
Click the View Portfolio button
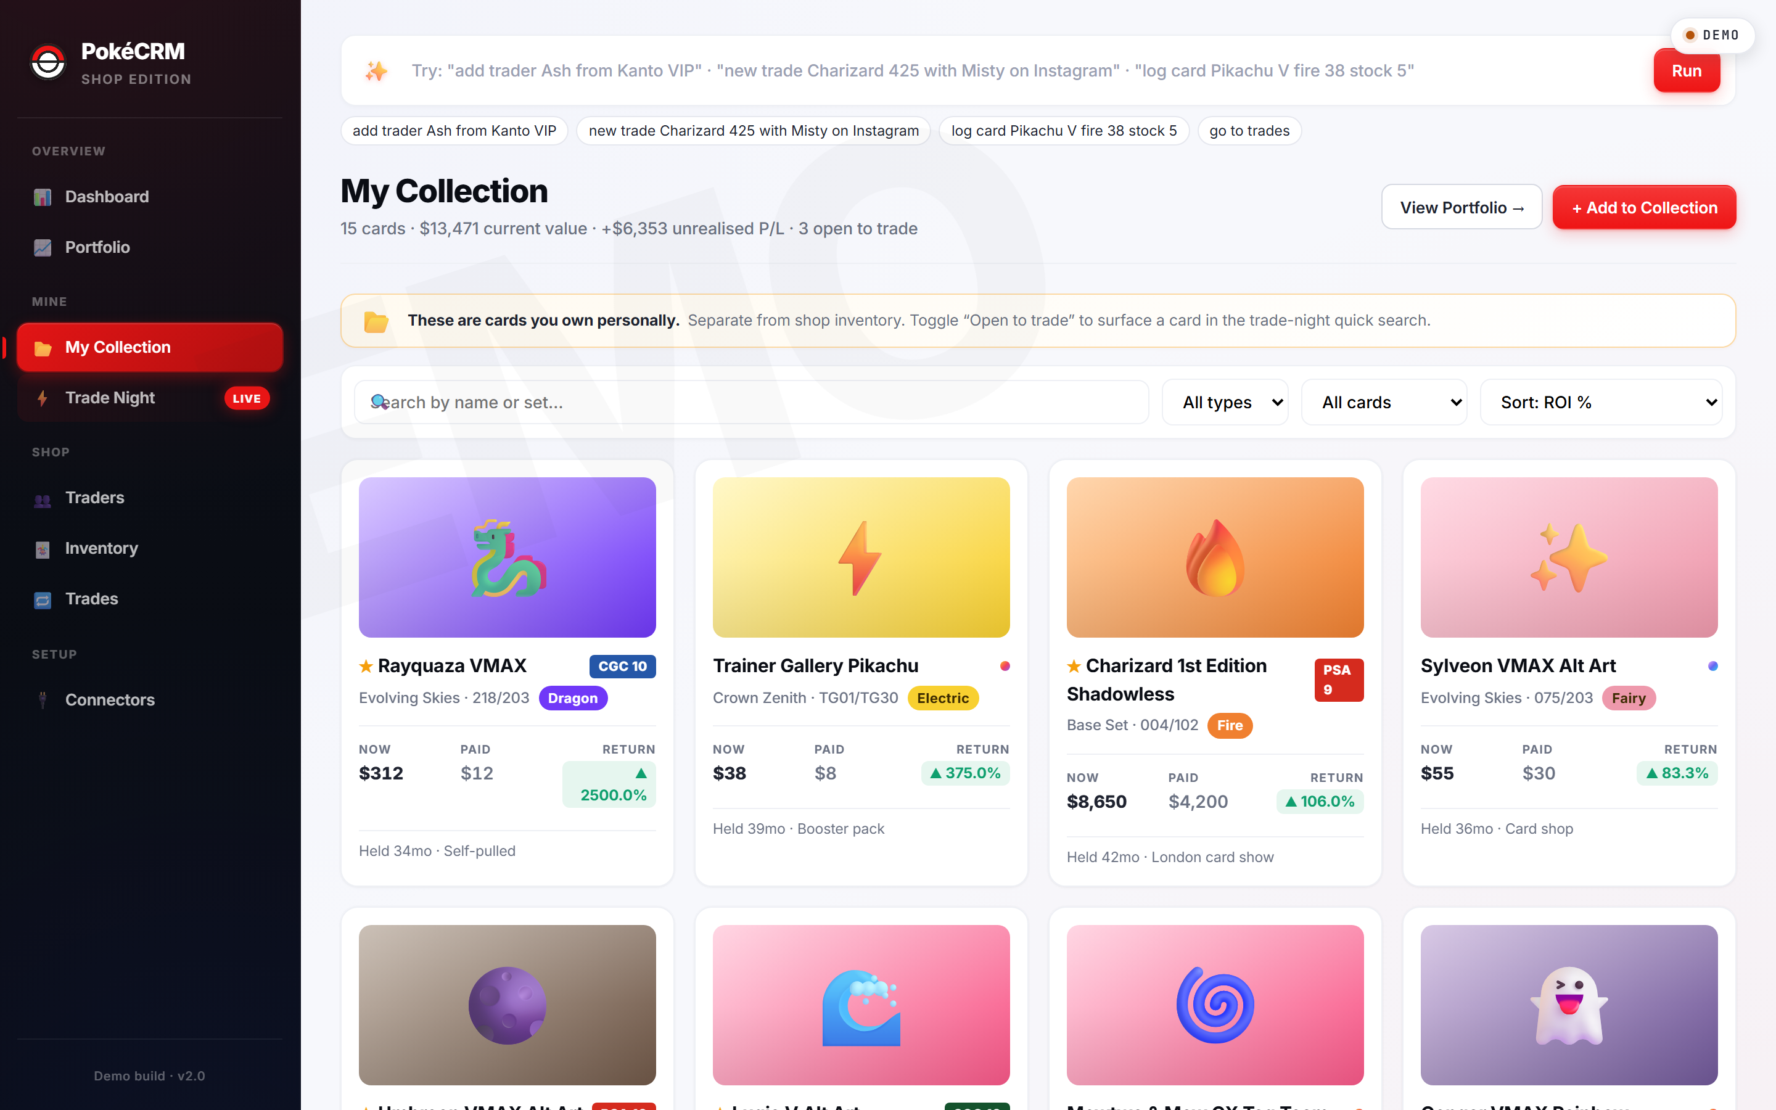[1462, 208]
